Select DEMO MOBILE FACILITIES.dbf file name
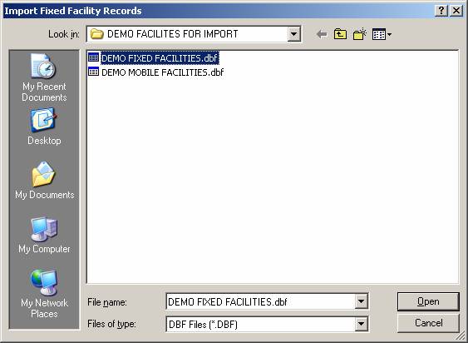This screenshot has height=343, width=468. 162,72
